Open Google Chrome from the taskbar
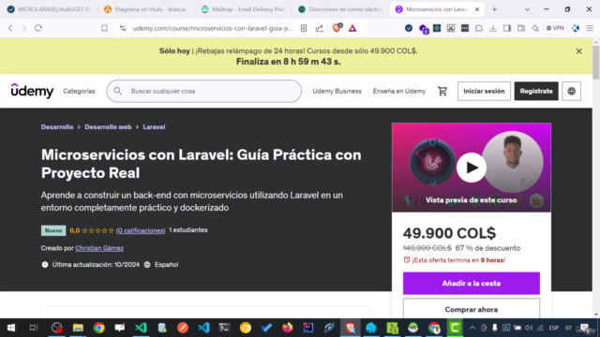The height and width of the screenshot is (337, 600). [x=99, y=328]
